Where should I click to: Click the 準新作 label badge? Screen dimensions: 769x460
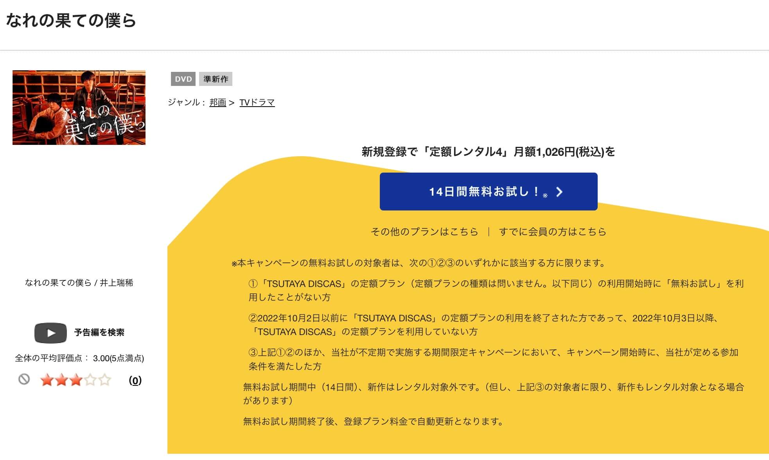(216, 79)
